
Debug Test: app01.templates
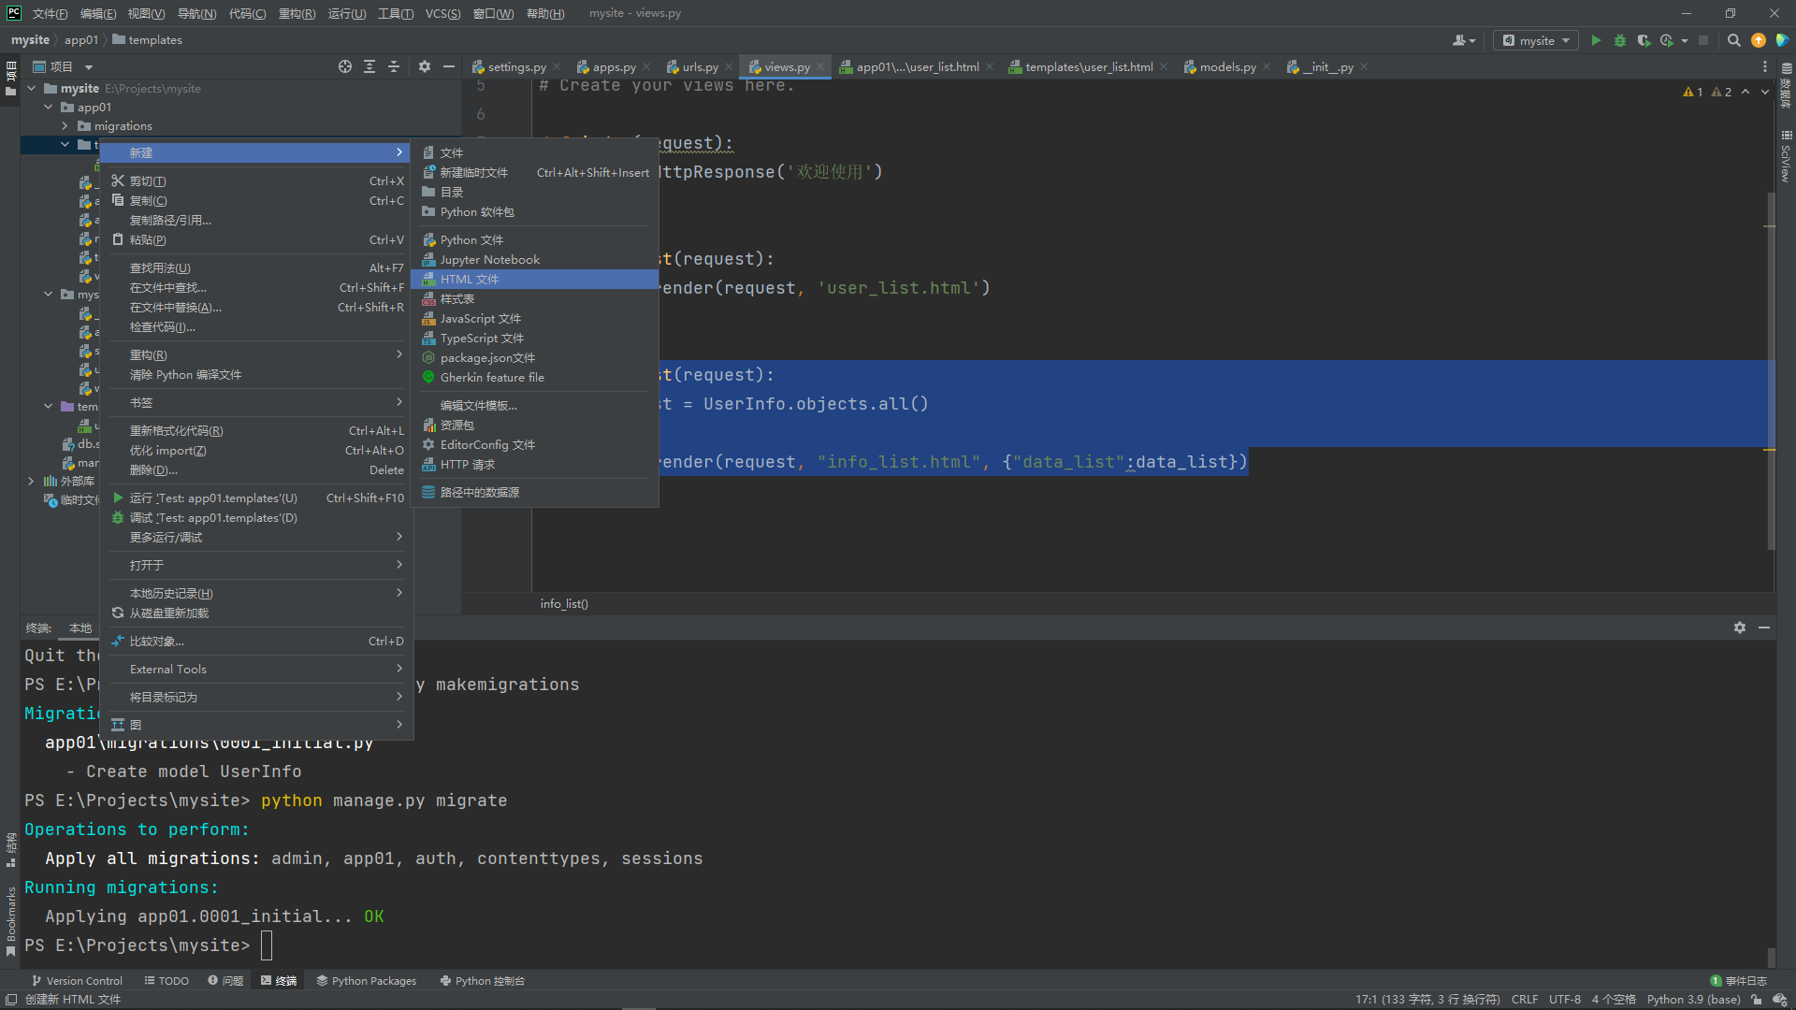257,517
